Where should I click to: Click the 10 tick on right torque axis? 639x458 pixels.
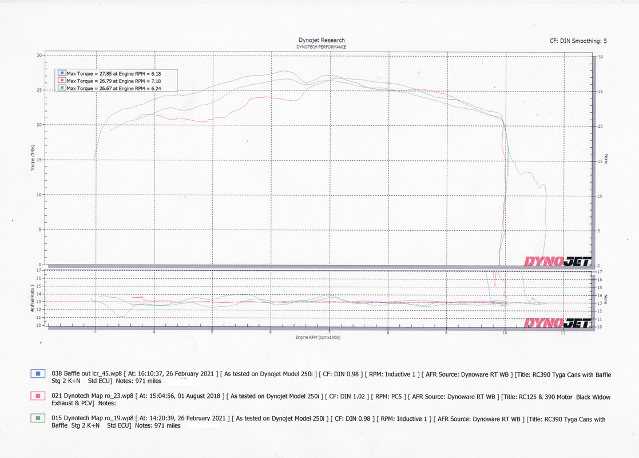(x=600, y=196)
